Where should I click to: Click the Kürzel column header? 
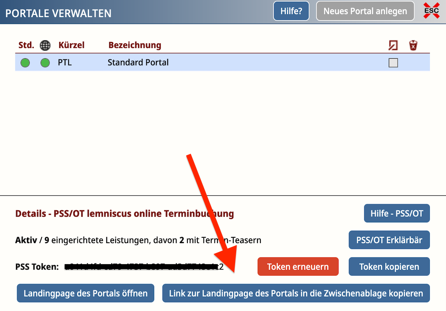tap(72, 45)
